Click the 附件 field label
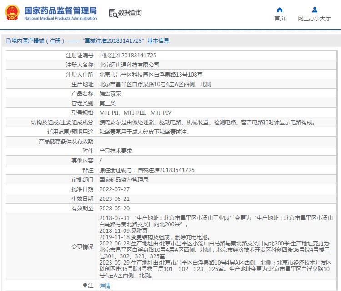This screenshot has width=341, height=291. (x=88, y=151)
